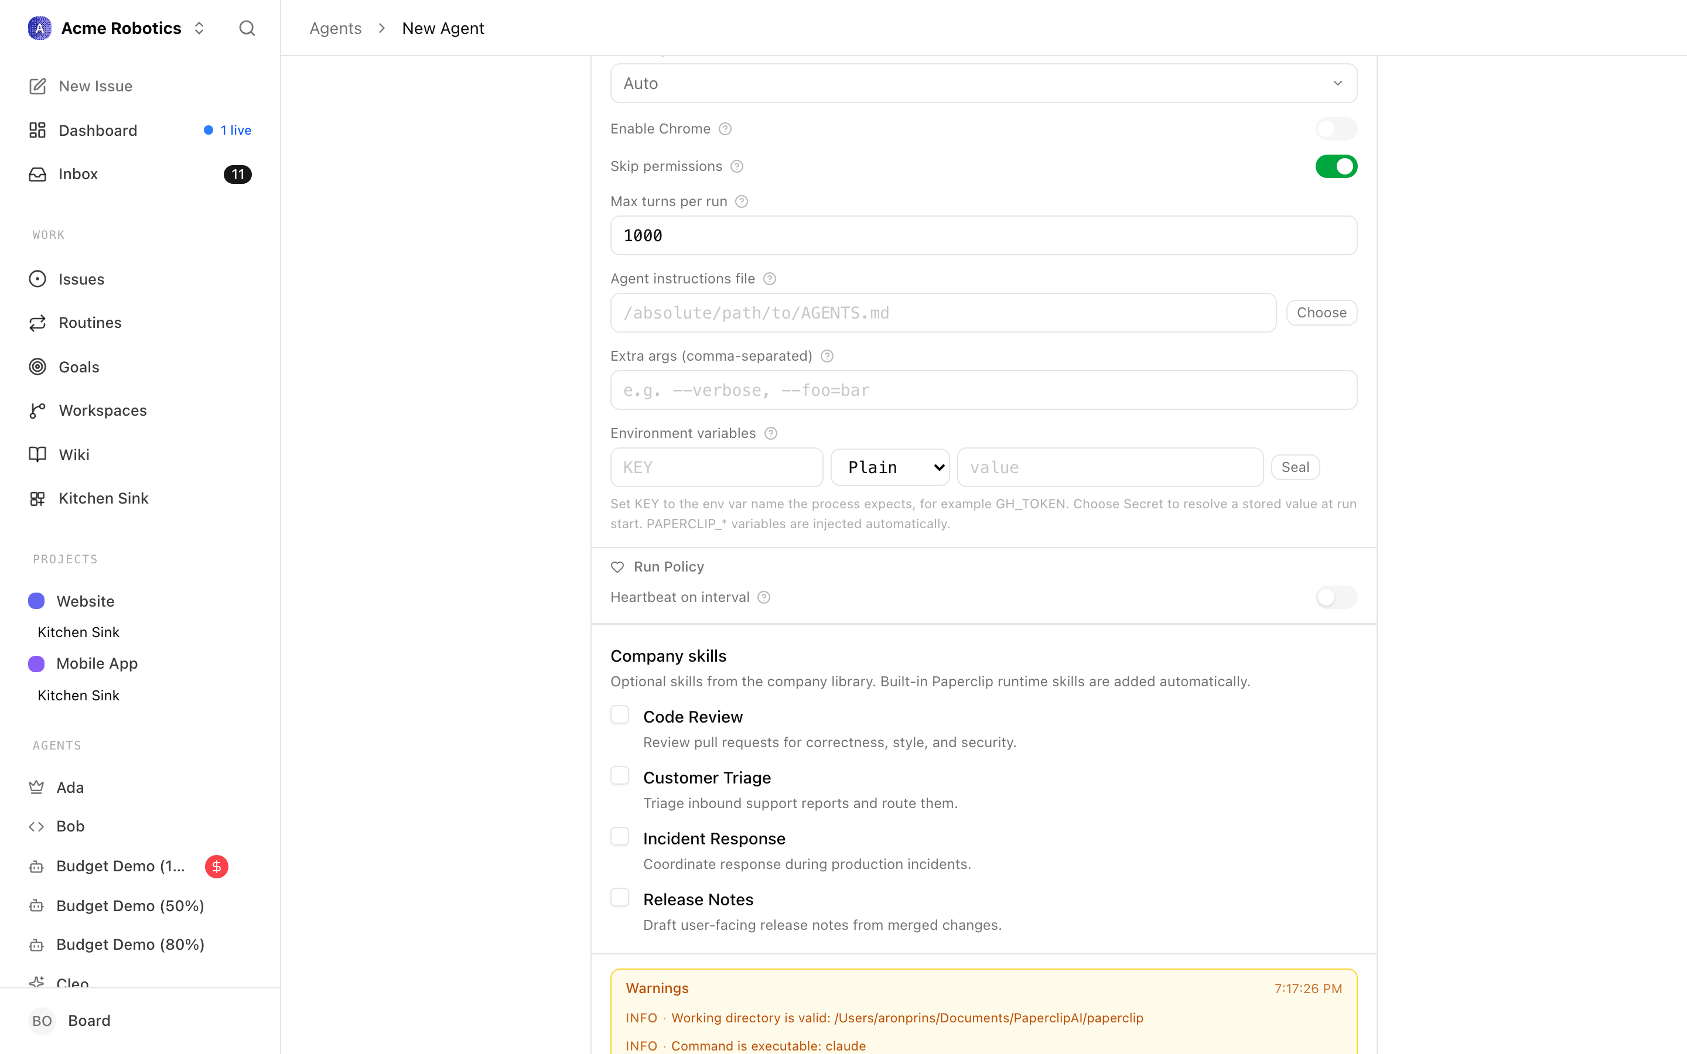1687x1054 pixels.
Task: Click the New Issue pencil icon
Action: pos(37,85)
